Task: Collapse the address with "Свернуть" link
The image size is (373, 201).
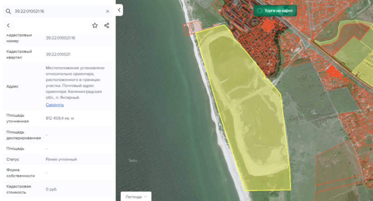Action: coord(55,105)
